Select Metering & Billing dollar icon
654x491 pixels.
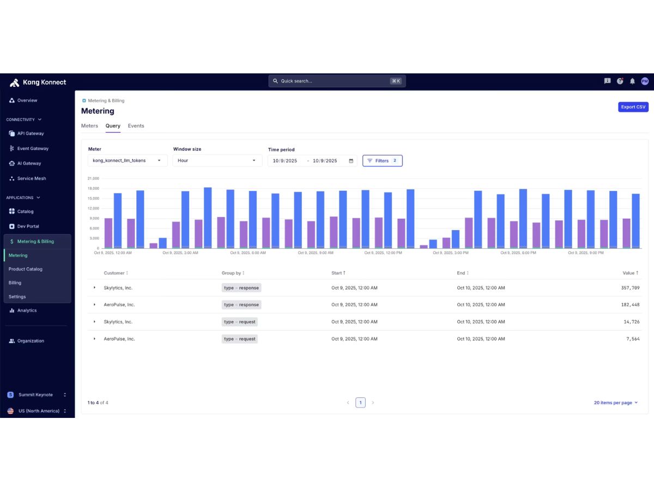click(x=12, y=241)
